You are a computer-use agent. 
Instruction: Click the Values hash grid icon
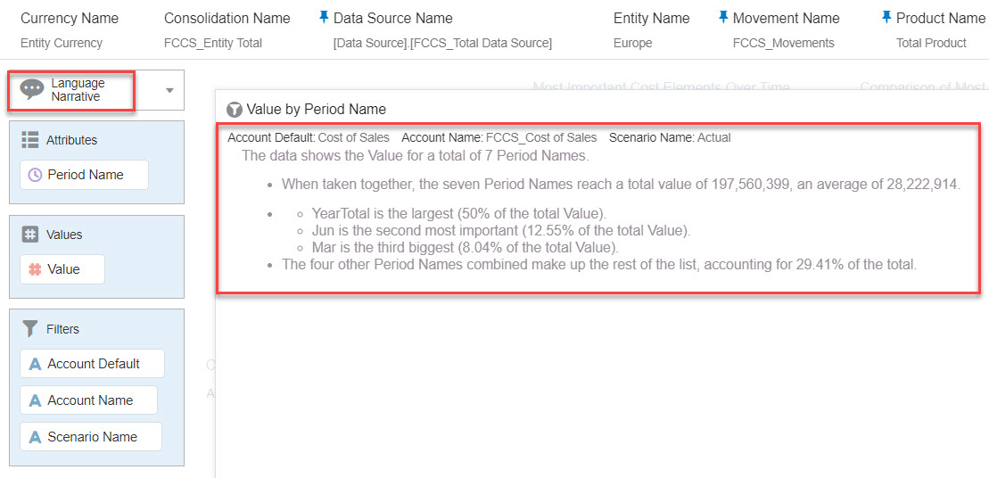pos(30,235)
